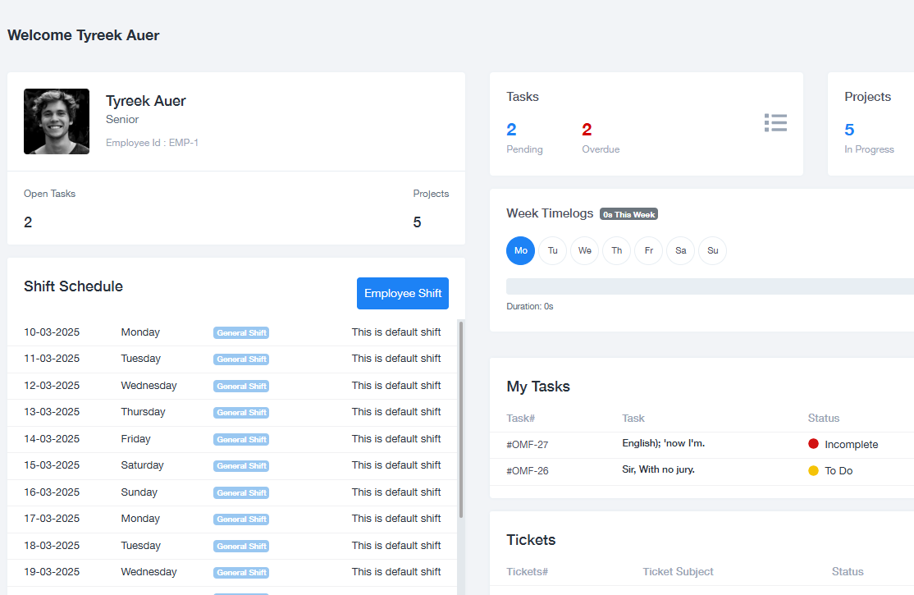
Task: Click General Shift badge for 10-03-2025
Action: (x=241, y=332)
